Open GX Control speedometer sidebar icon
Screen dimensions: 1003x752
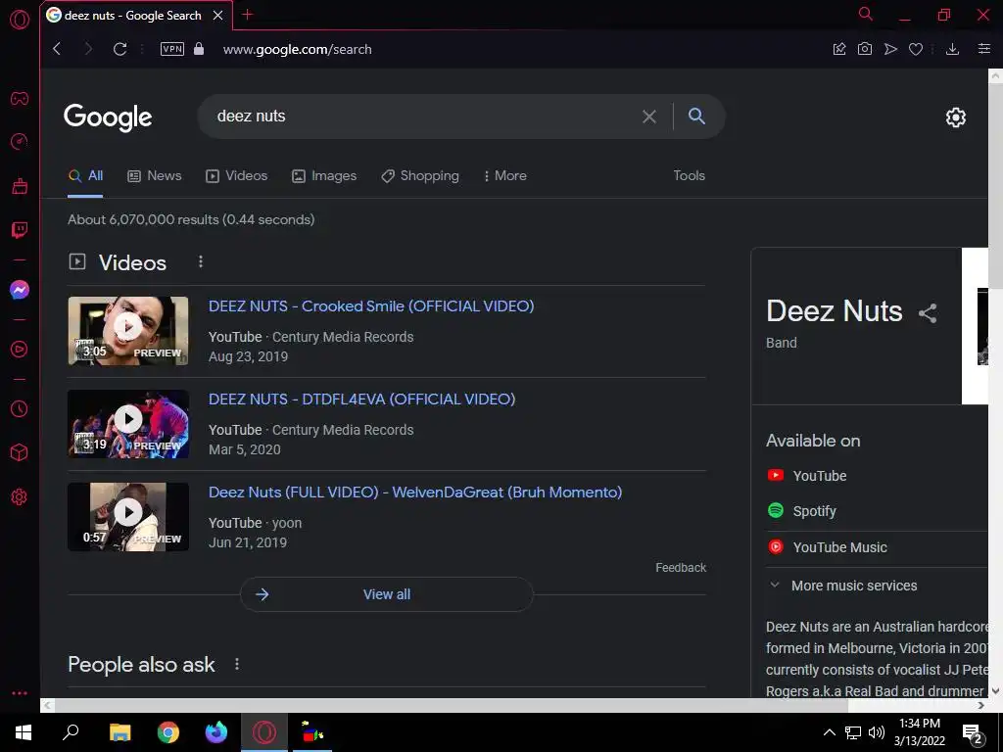coord(20,141)
